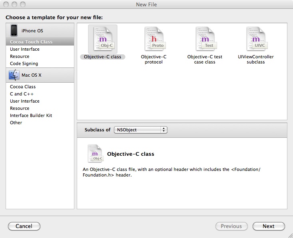
Task: Click the Cancel button
Action: 24,226
